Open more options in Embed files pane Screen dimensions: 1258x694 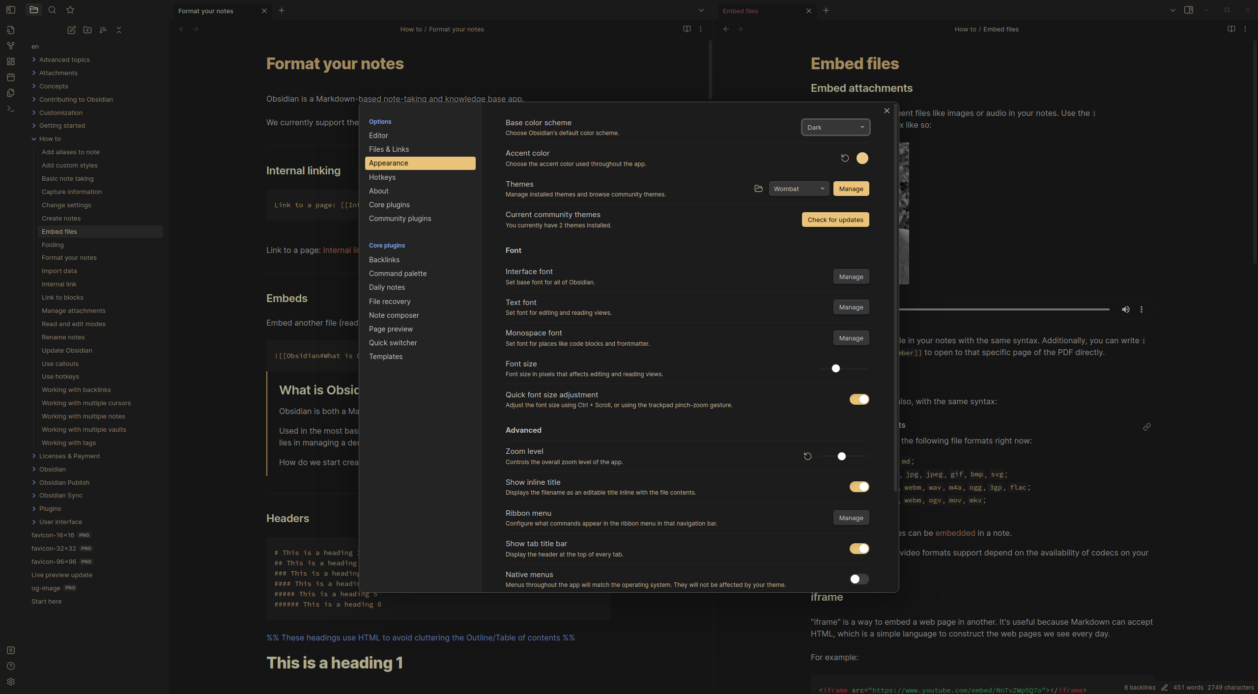1245,29
